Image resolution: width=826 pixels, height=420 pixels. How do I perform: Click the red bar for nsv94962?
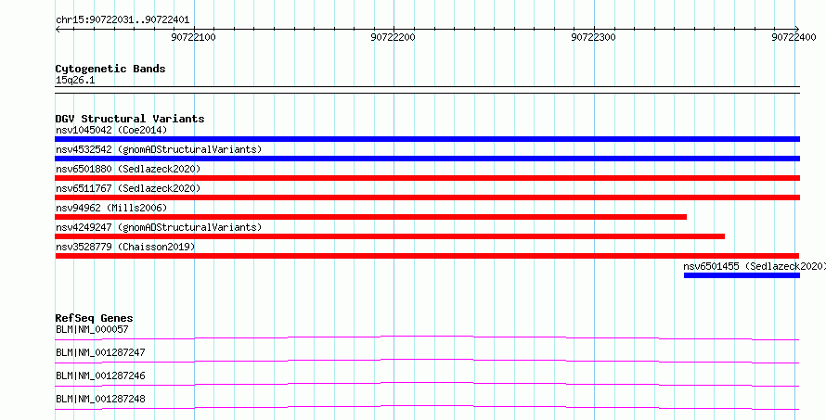coord(371,217)
